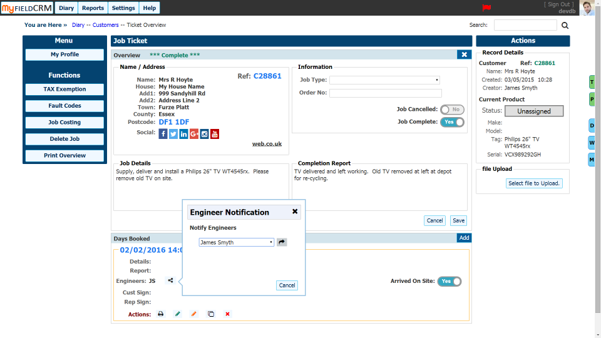The height and width of the screenshot is (338, 601).
Task: Go to Customers breadcrumb link
Action: 105,25
